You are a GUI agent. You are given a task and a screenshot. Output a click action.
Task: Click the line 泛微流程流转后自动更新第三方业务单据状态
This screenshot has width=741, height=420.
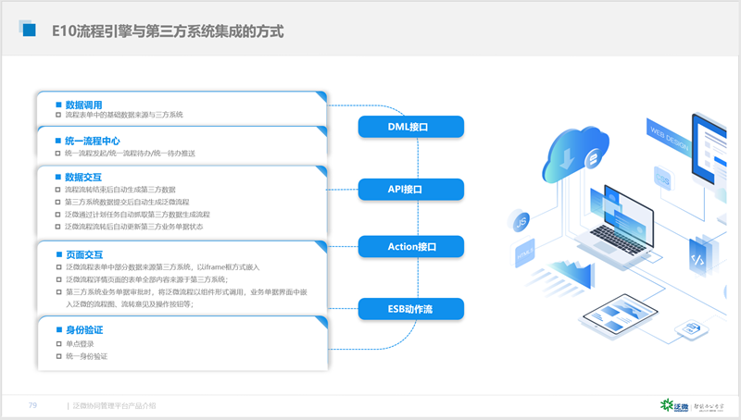[133, 227]
